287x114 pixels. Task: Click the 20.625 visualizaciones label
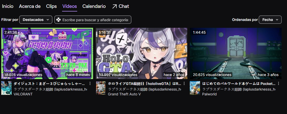pyautogui.click(x=212, y=75)
